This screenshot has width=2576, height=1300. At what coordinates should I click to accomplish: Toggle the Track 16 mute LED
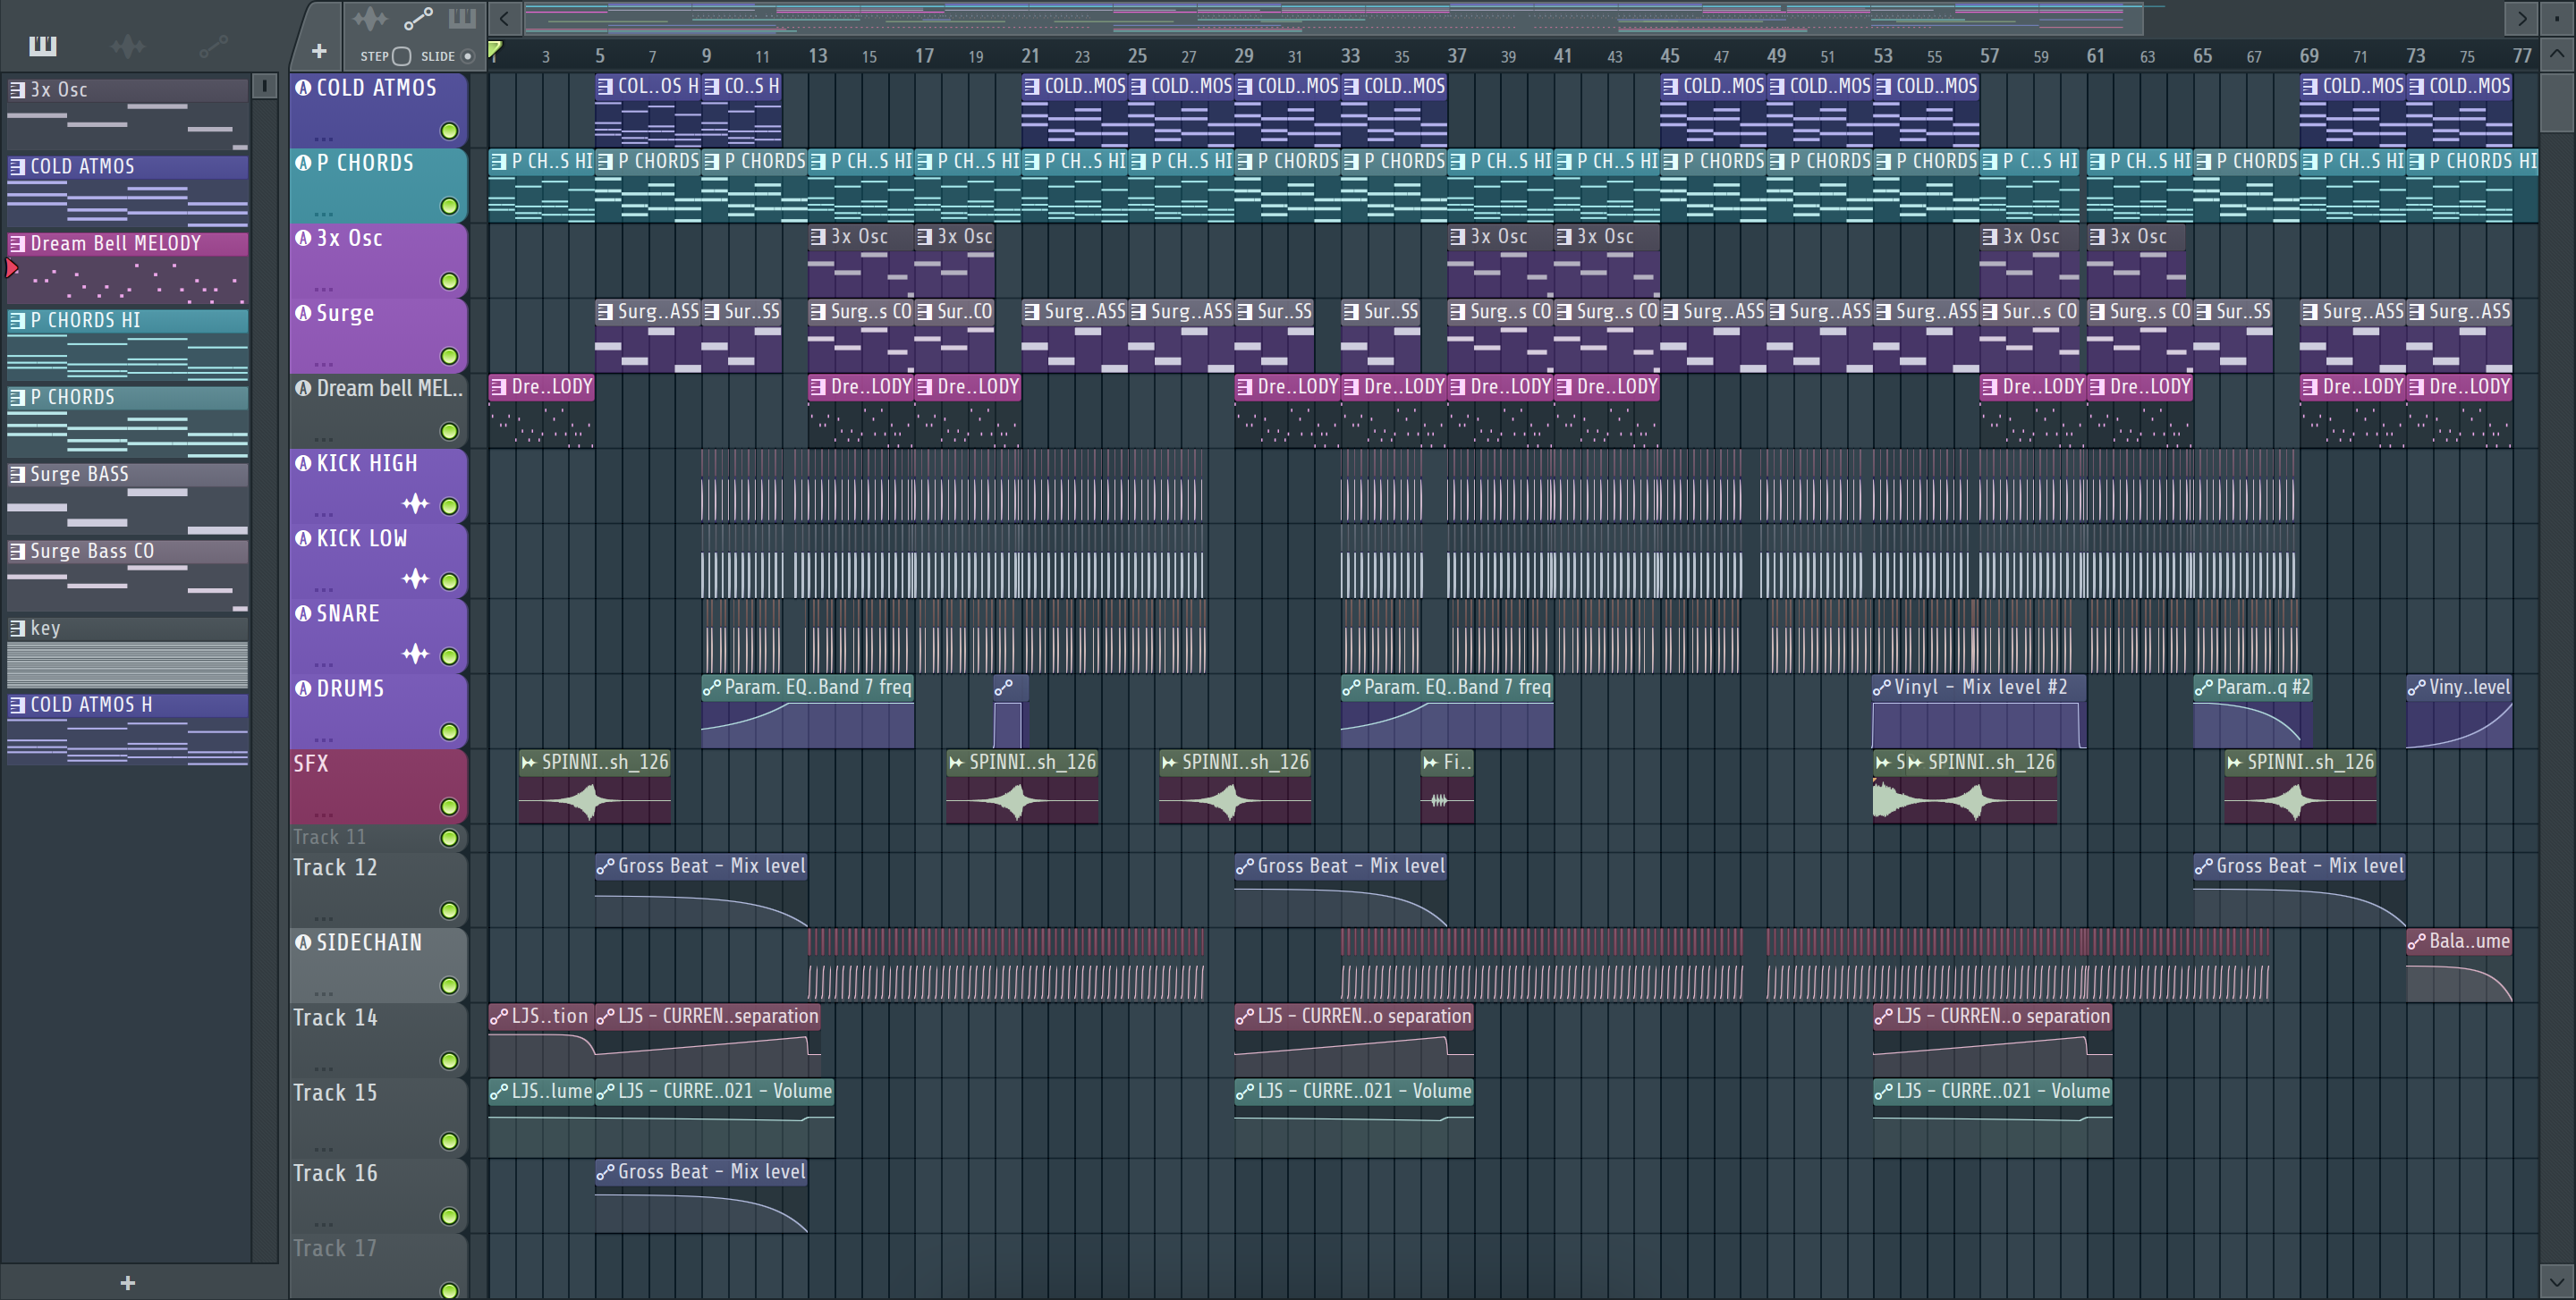click(449, 1216)
